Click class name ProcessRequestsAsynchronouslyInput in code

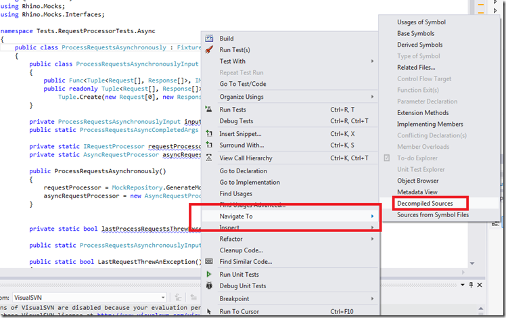[x=137, y=64]
